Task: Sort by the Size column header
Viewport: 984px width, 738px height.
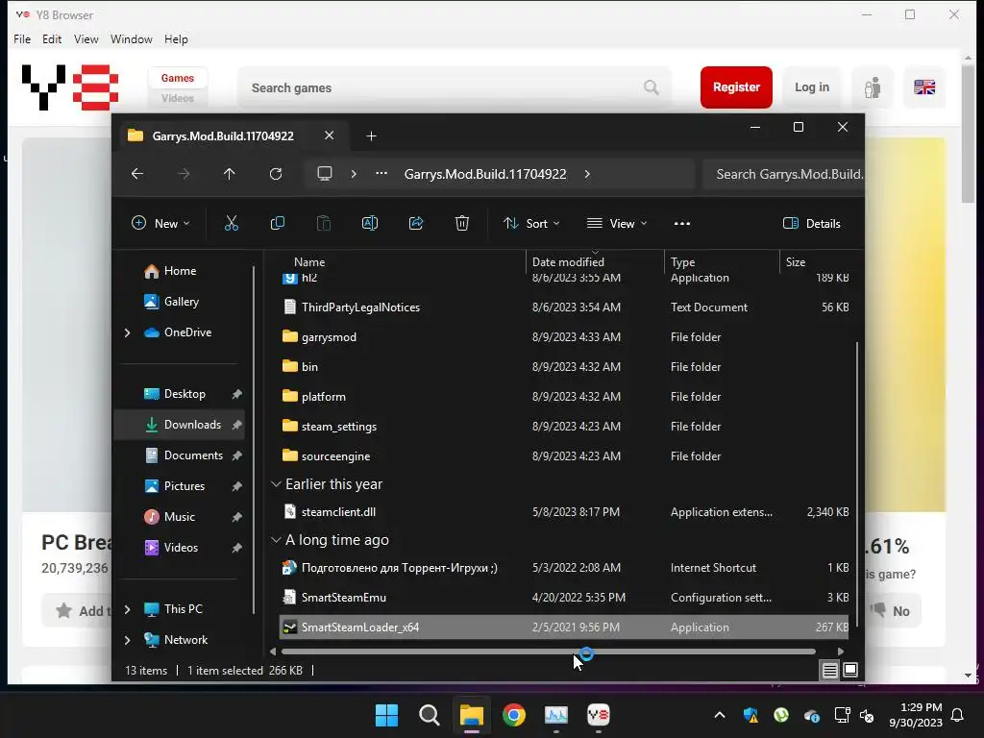Action: (796, 261)
